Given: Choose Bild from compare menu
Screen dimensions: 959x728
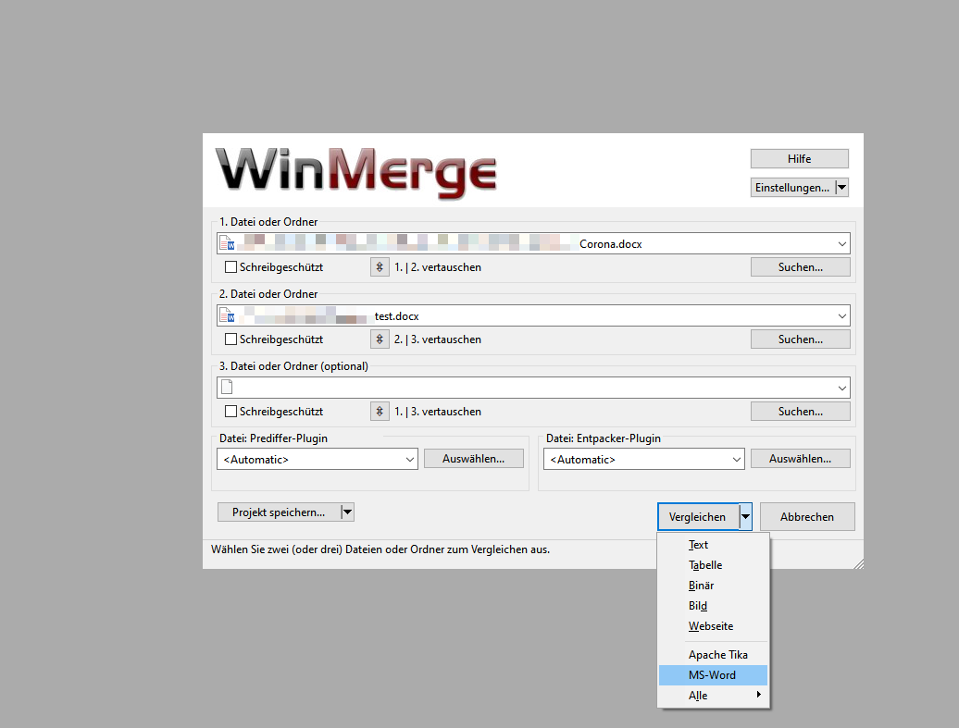Looking at the screenshot, I should point(713,606).
